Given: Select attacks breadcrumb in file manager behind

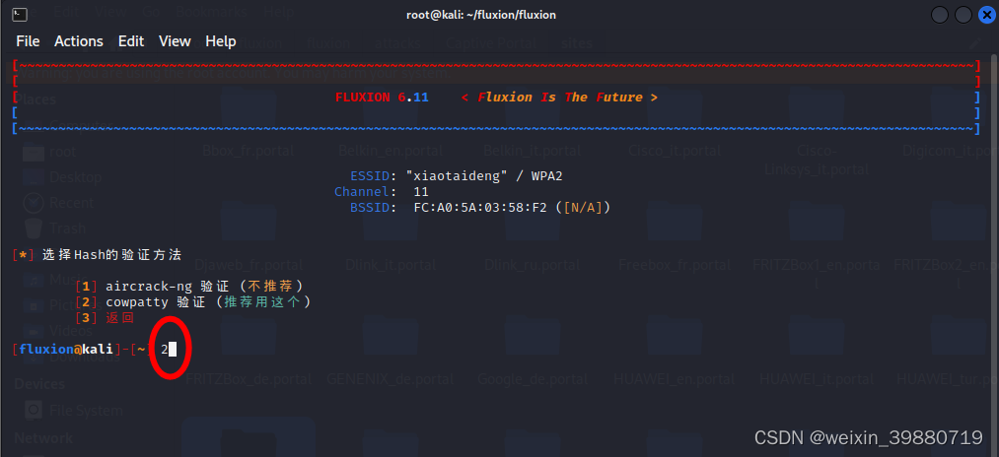Looking at the screenshot, I should point(396,43).
